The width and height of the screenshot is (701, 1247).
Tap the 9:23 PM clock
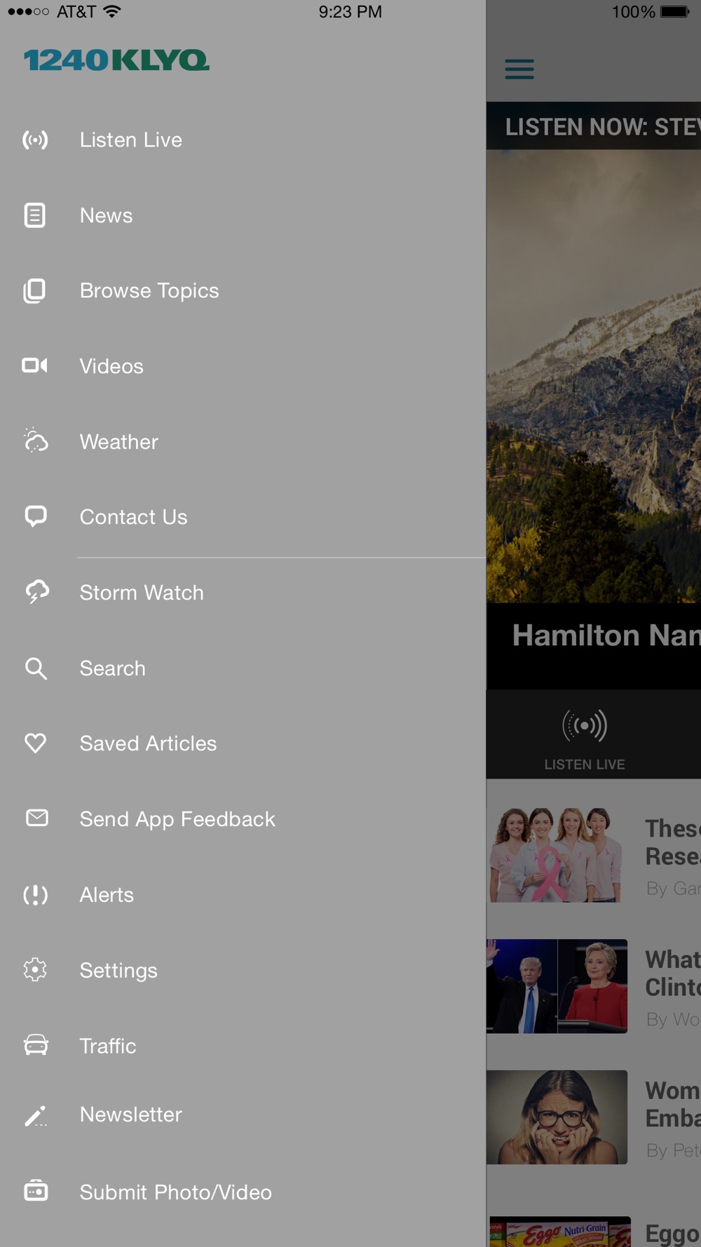(350, 12)
